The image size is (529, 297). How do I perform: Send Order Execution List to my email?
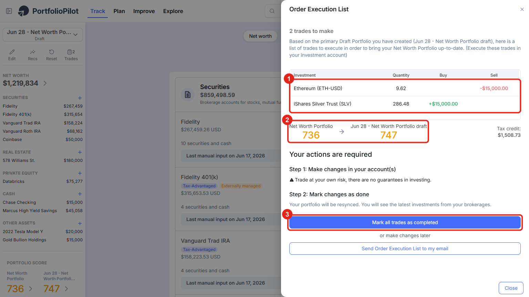click(x=405, y=249)
